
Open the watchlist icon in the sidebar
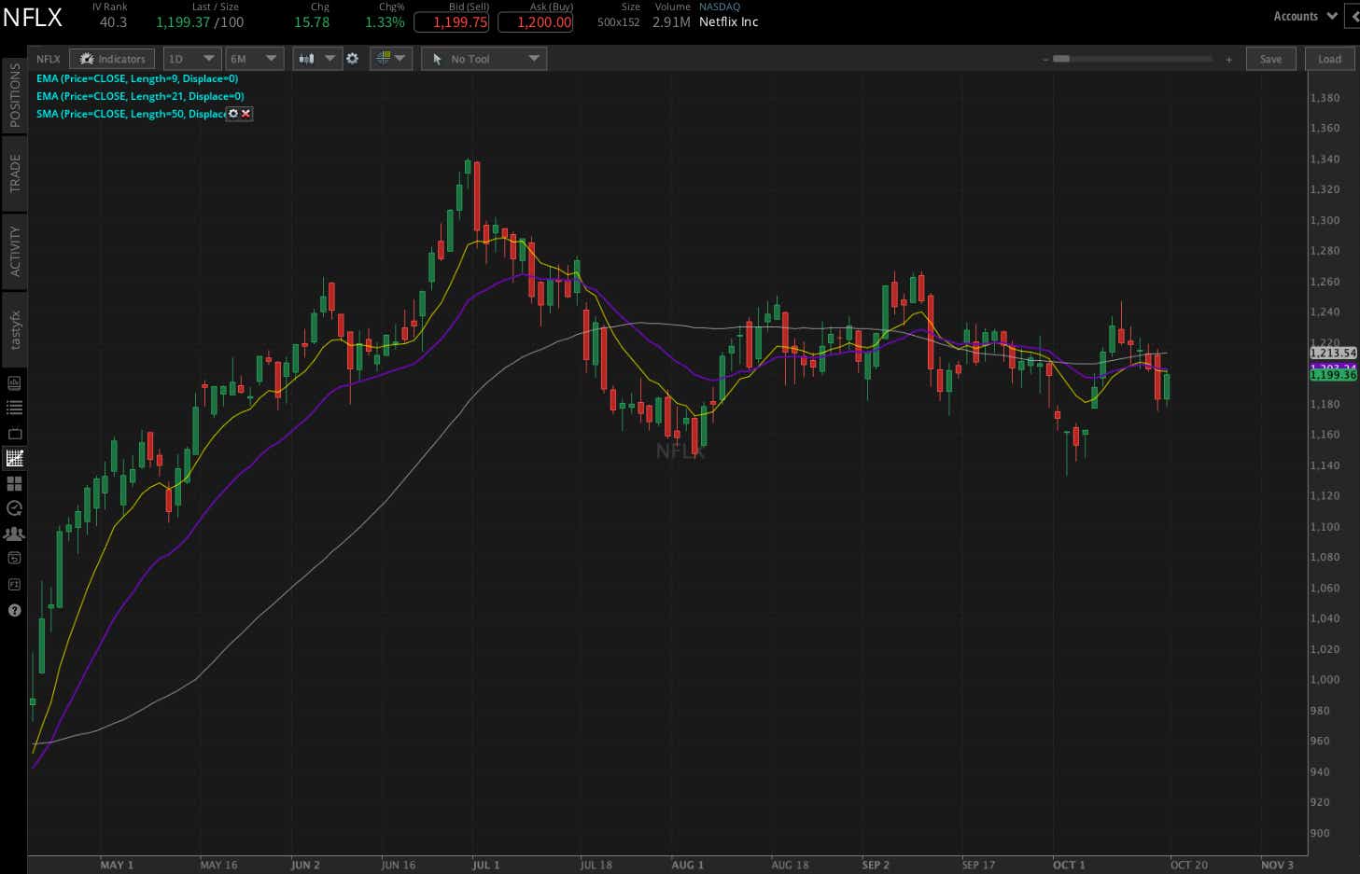pos(13,407)
